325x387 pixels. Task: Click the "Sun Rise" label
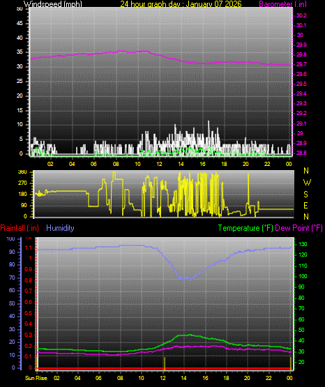[x=36, y=378]
